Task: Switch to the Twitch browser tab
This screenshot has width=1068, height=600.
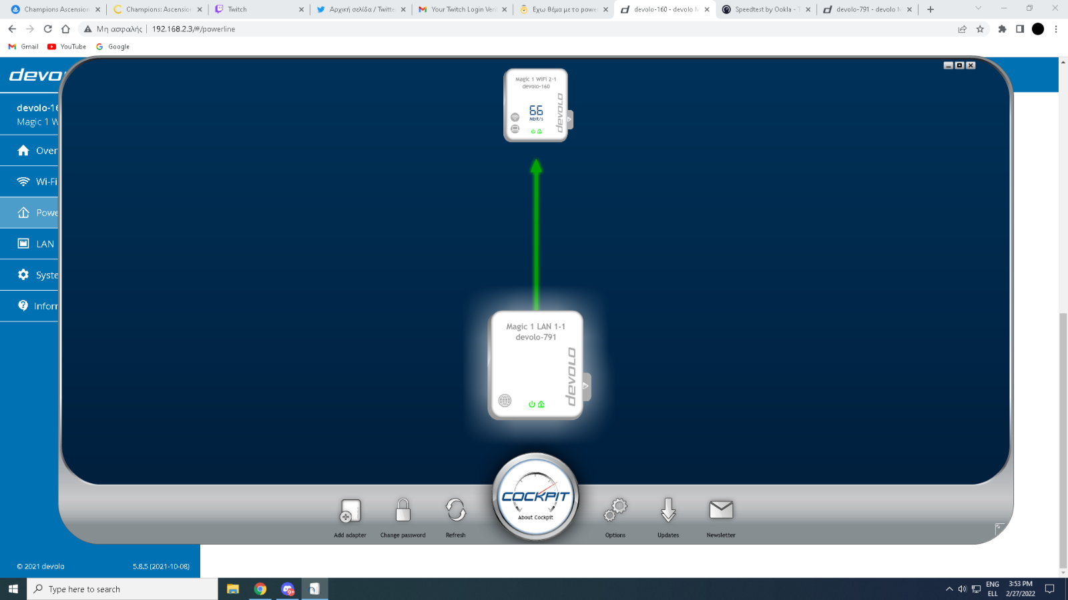Action: click(x=258, y=9)
